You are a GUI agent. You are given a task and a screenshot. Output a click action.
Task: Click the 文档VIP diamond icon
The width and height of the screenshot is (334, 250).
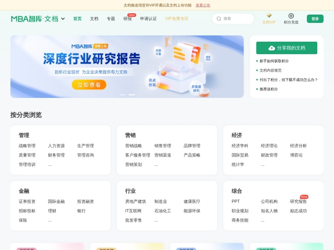[x=269, y=16]
